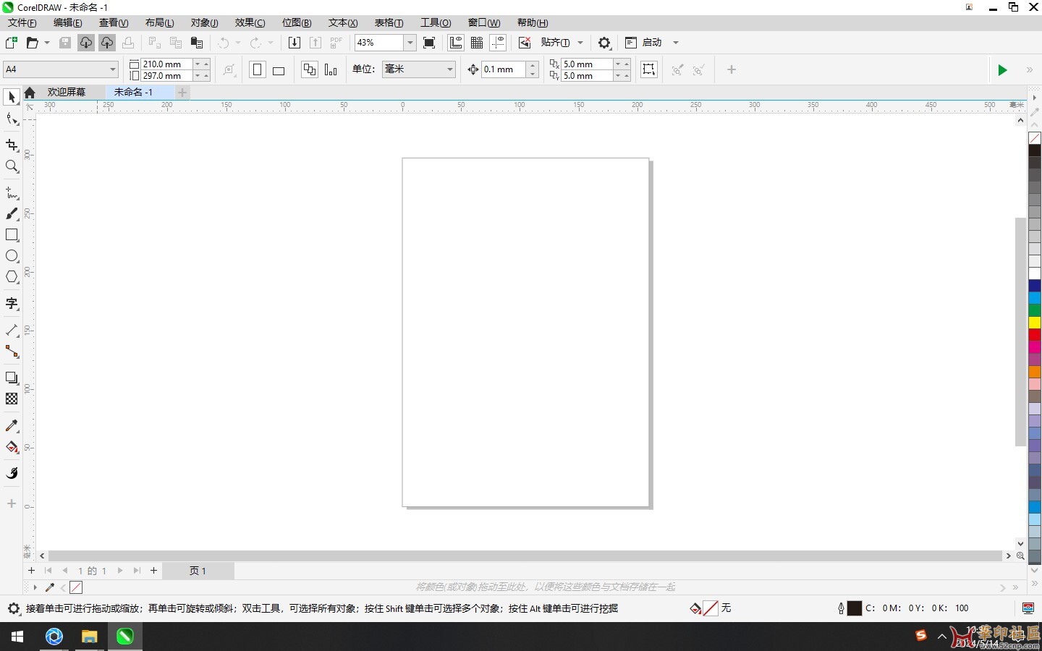The height and width of the screenshot is (651, 1042).
Task: Toggle All pages layout button
Action: pos(310,69)
